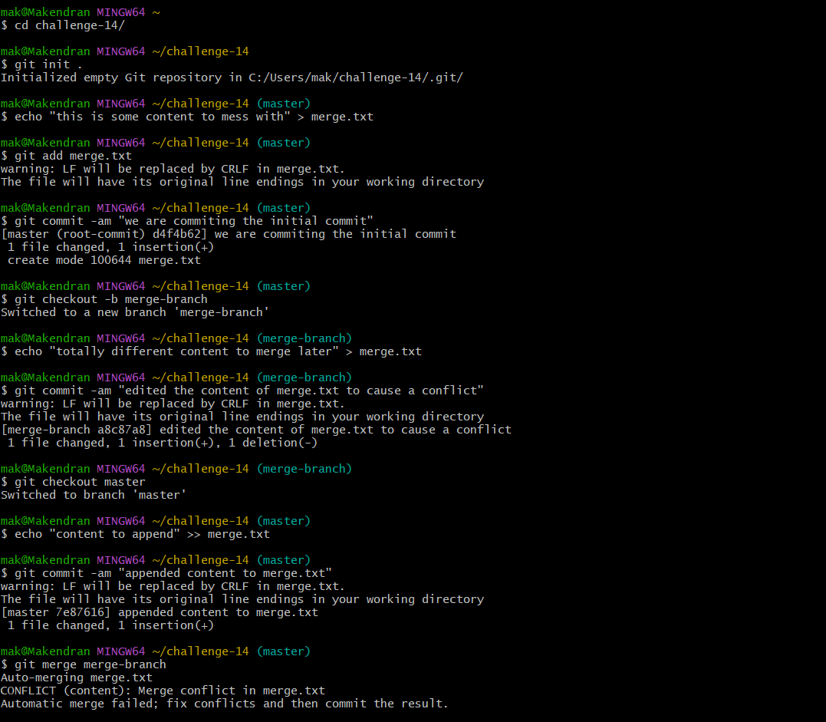Click the "Auto-merging merge.txt" output line
The width and height of the screenshot is (826, 722).
(x=77, y=677)
